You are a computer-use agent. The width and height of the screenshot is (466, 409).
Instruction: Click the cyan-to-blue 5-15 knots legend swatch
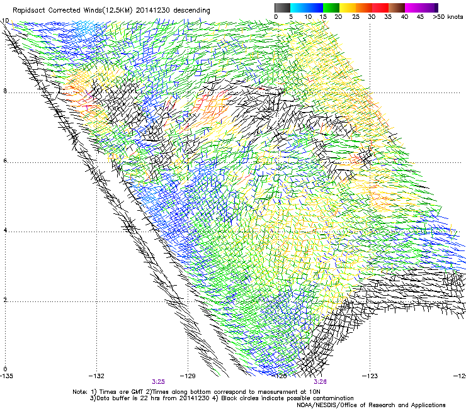pyautogui.click(x=307, y=8)
